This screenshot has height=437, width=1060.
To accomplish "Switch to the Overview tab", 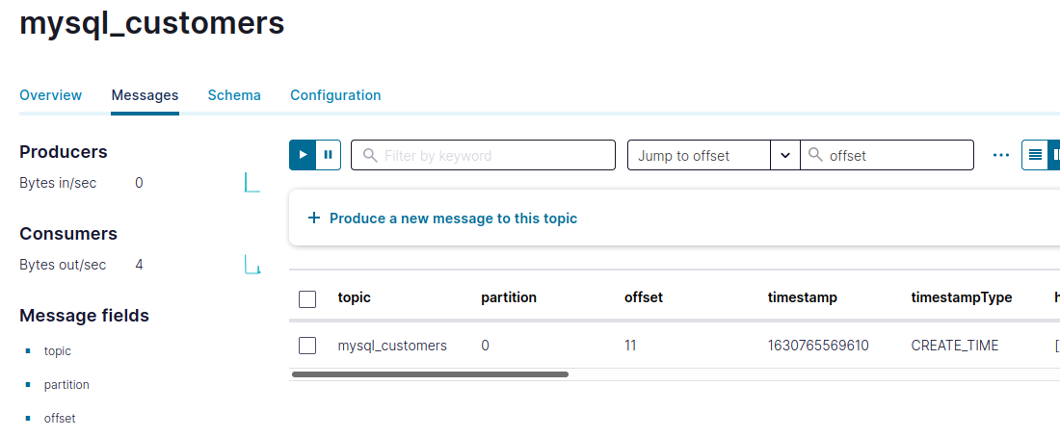I will (x=51, y=95).
